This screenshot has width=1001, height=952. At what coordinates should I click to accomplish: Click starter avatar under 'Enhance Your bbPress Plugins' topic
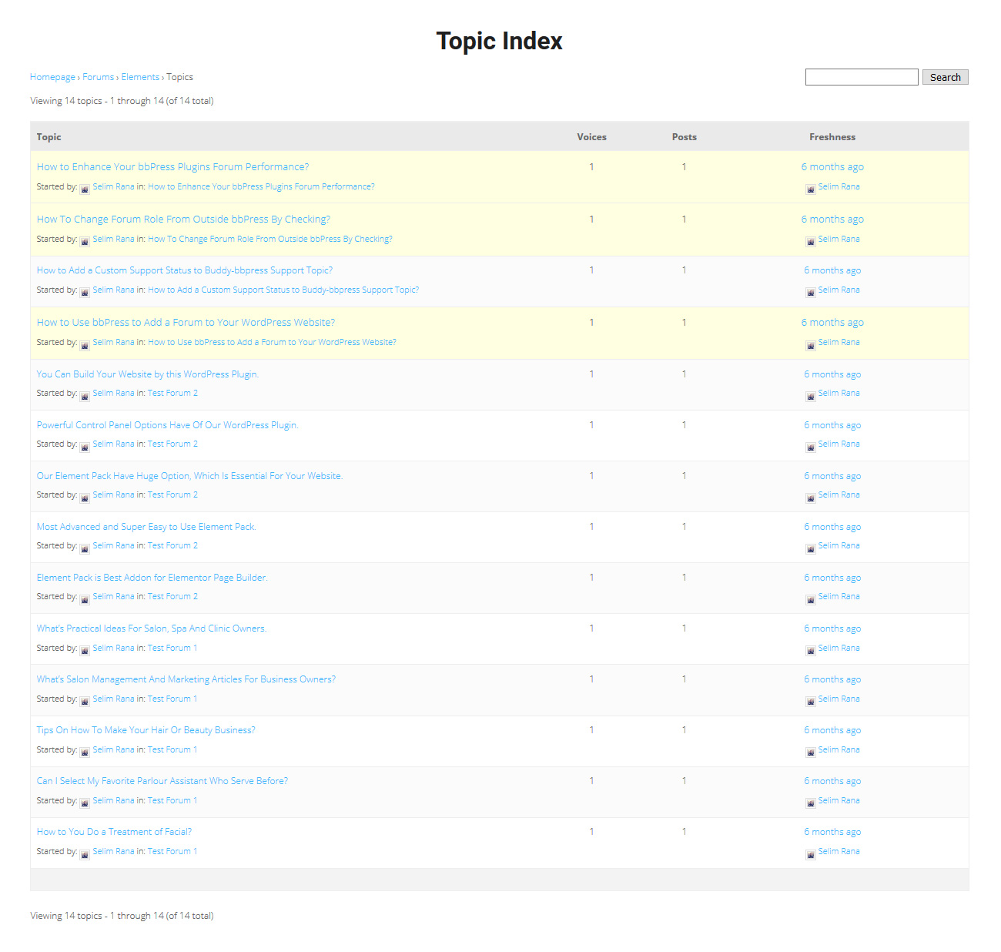pyautogui.click(x=85, y=189)
